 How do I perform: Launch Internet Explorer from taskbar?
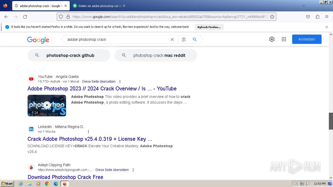pos(21,184)
